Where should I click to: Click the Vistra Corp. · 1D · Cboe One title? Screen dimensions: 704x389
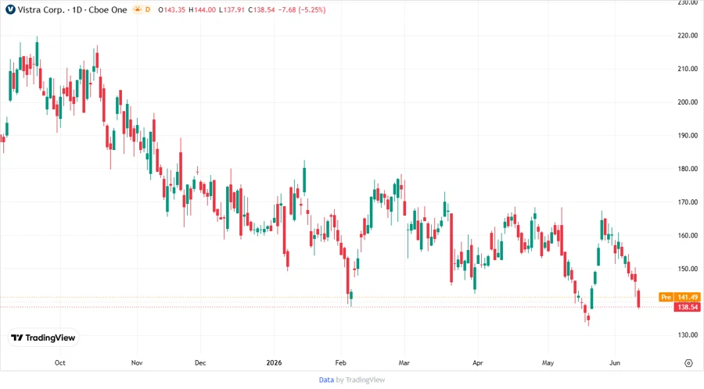tap(72, 9)
